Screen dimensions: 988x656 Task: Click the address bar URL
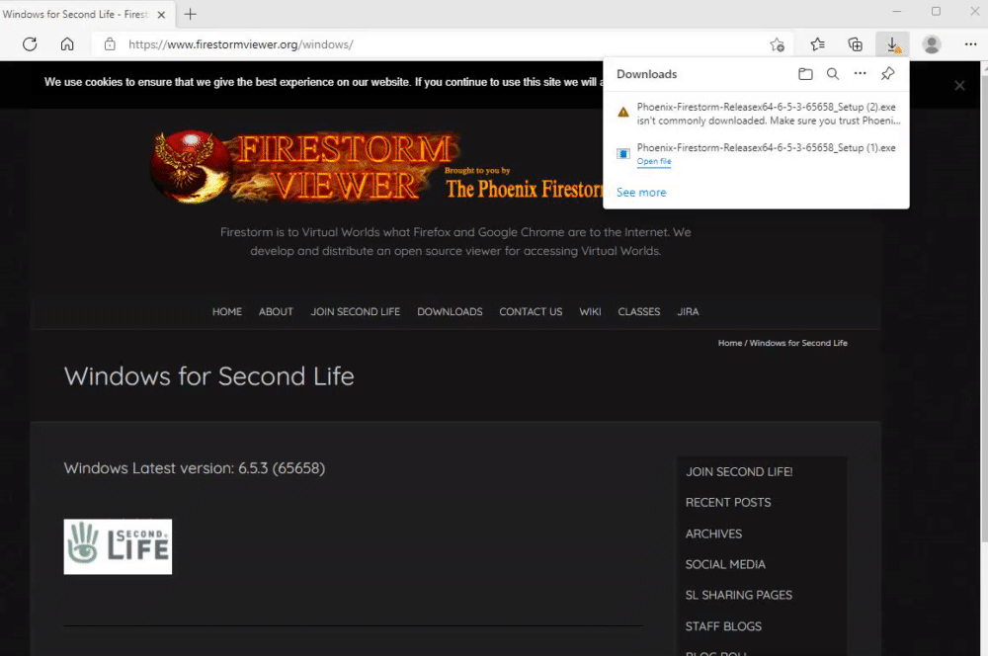pos(241,44)
